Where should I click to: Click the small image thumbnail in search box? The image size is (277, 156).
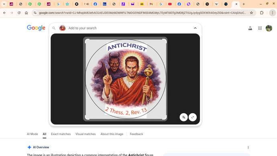pos(62,28)
